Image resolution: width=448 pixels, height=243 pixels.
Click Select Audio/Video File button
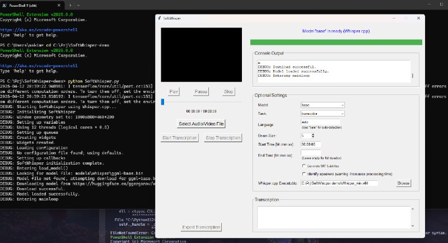200,123
